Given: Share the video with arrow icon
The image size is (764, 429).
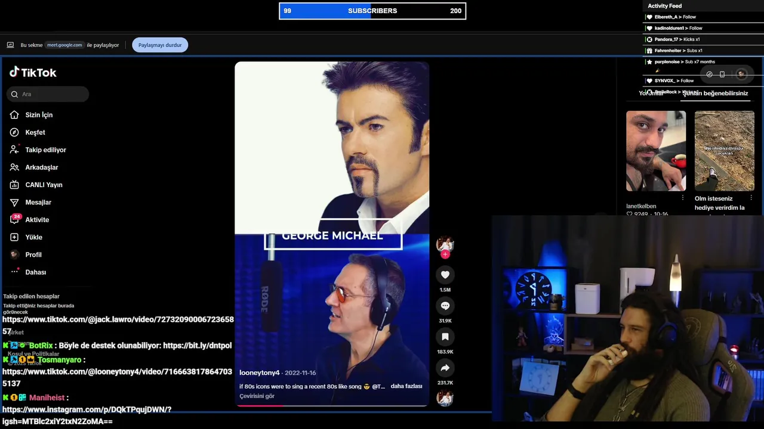Looking at the screenshot, I should pos(445,368).
